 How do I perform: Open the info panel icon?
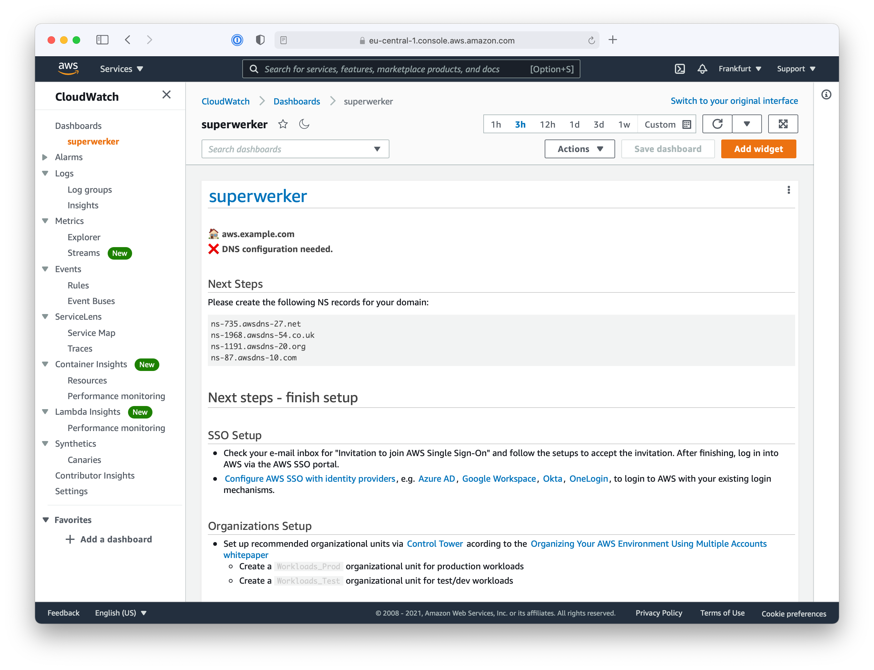826,94
